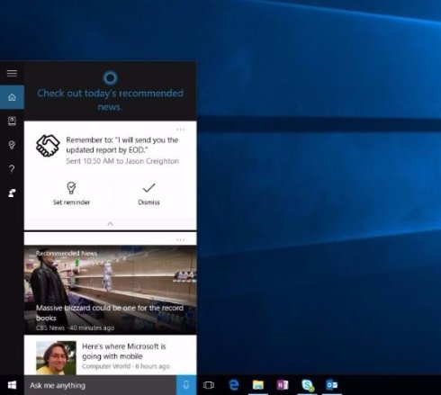Click 'Sent 10:50 AM to Jason Creighton' text

[122, 161]
